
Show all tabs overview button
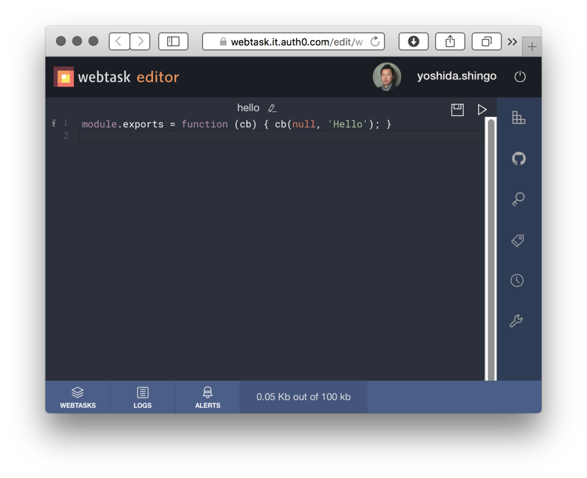(486, 41)
